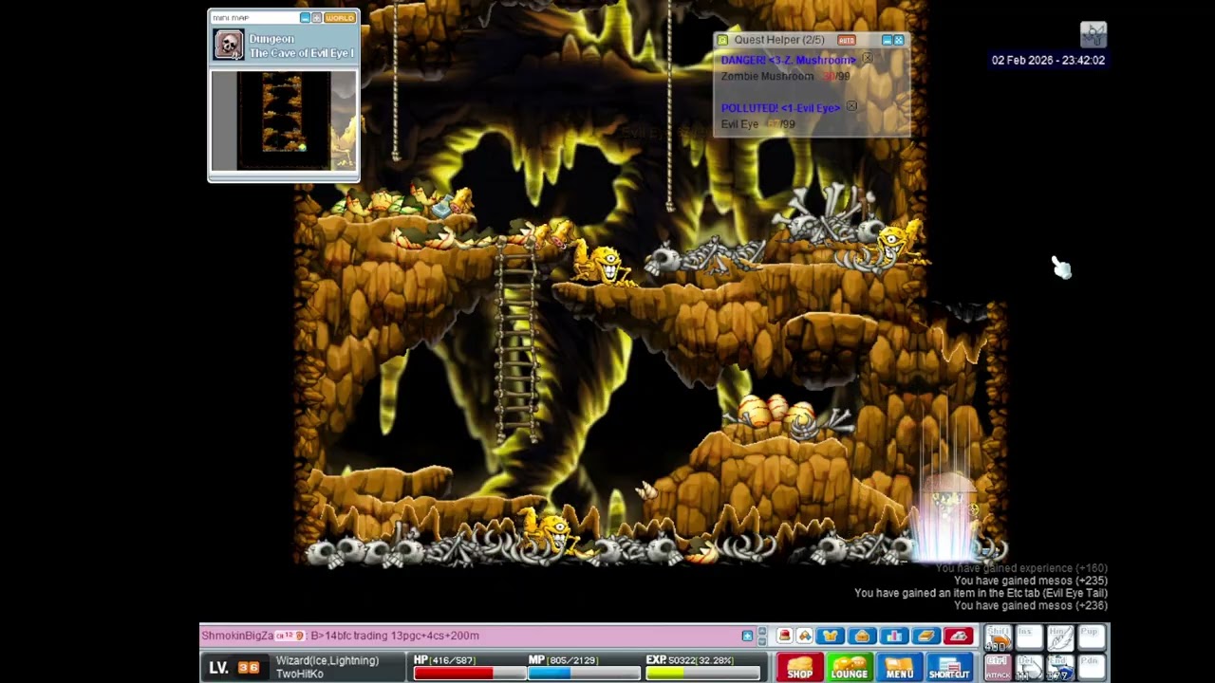1215x683 pixels.
Task: Open the POLLUTED! <1-Evil Eye> quest link
Action: click(x=780, y=108)
